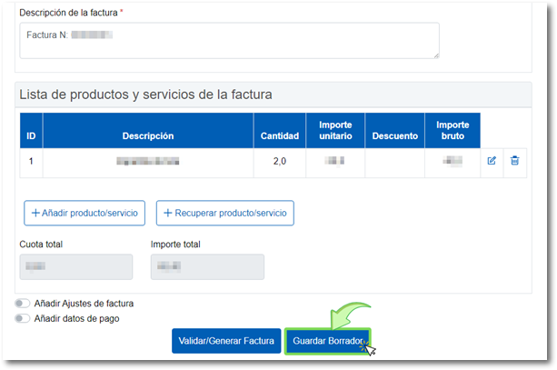Screen dimensions: 557x370
Task: Click the quantity cell showing 2,0
Action: [279, 161]
